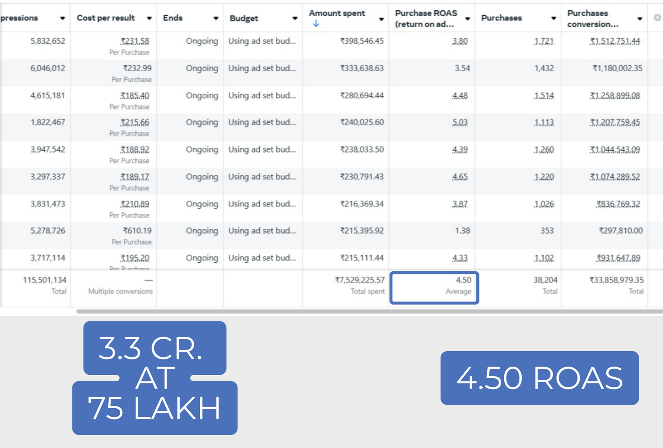Click the 1,721 purchases value
Viewport: 663px width, 448px height.
(544, 41)
